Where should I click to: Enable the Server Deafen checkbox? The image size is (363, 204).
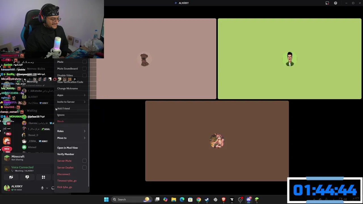pyautogui.click(x=85, y=167)
